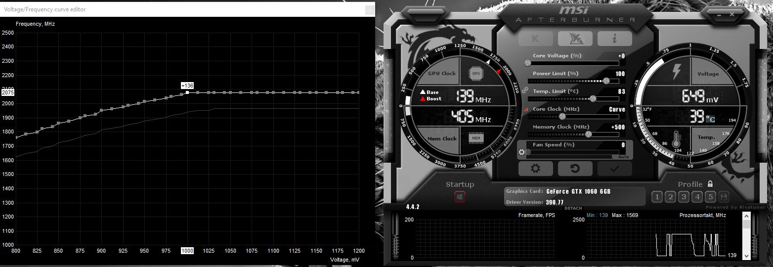Click the Kombustor K button
This screenshot has width=773, height=267.
(536, 39)
